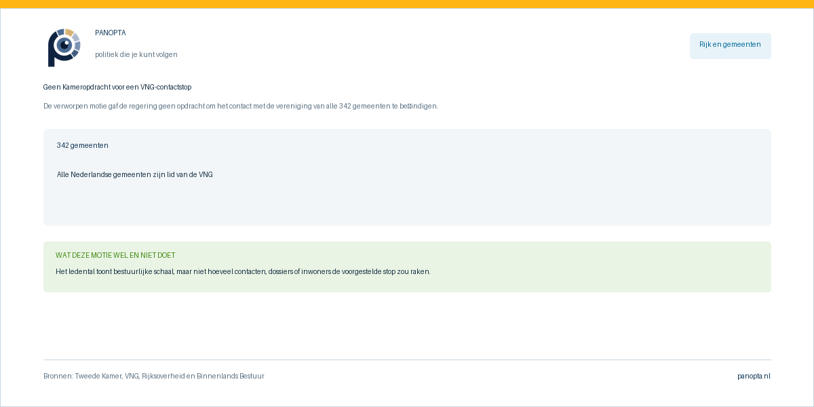The width and height of the screenshot is (814, 407).
Task: Click the tagline 'politiek die je kunt volgen'
Action: (136, 54)
